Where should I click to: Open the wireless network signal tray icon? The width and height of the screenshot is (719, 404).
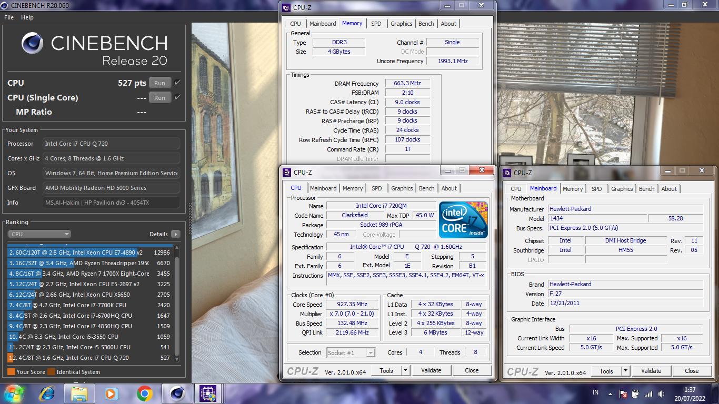pyautogui.click(x=648, y=394)
